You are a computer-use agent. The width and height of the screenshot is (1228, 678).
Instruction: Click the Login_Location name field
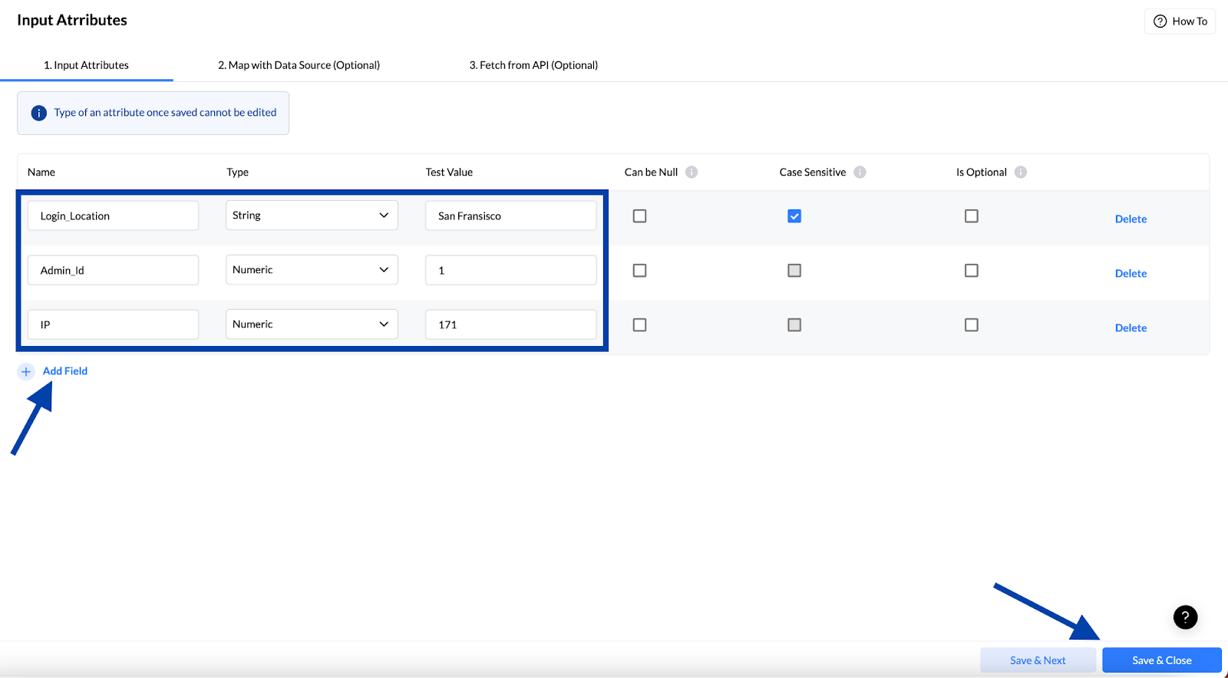pyautogui.click(x=113, y=216)
